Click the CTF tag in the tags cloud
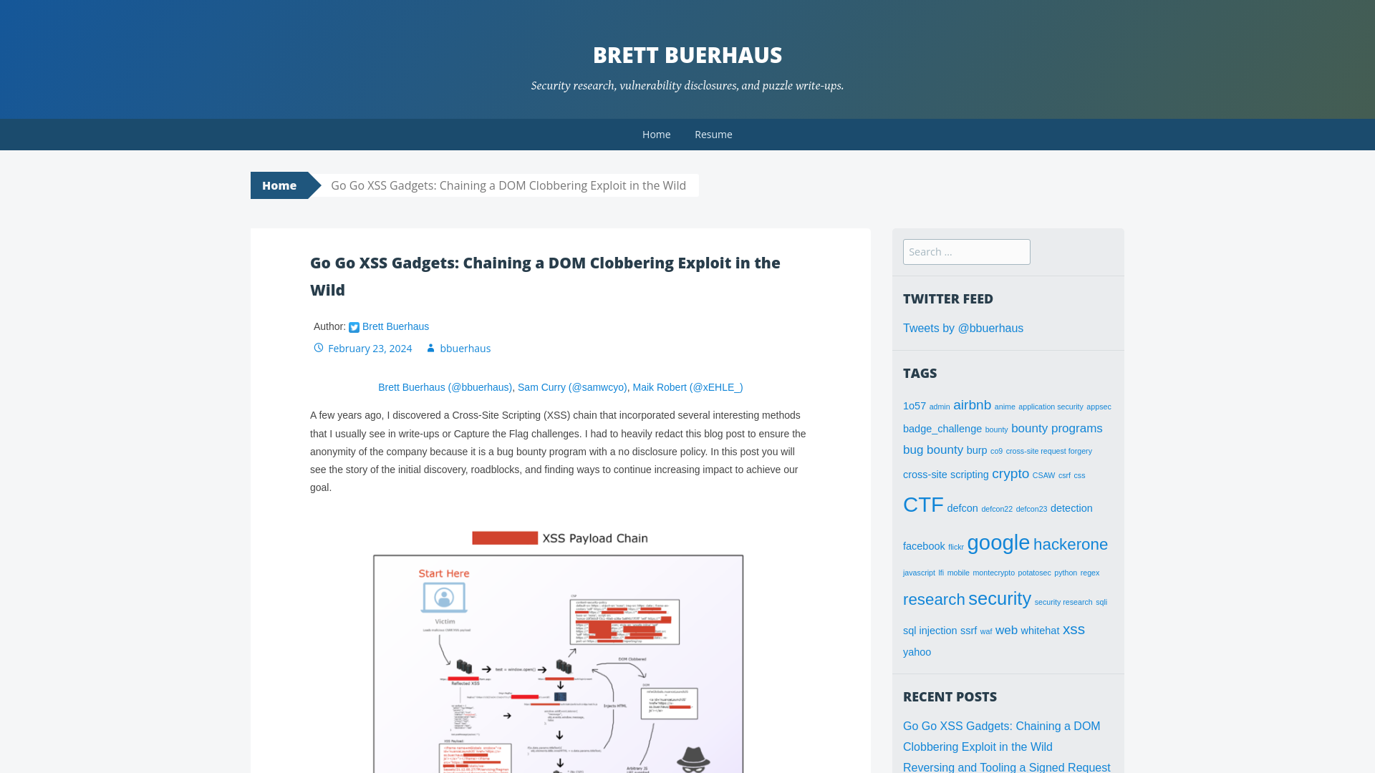Viewport: 1375px width, 773px height. [924, 504]
